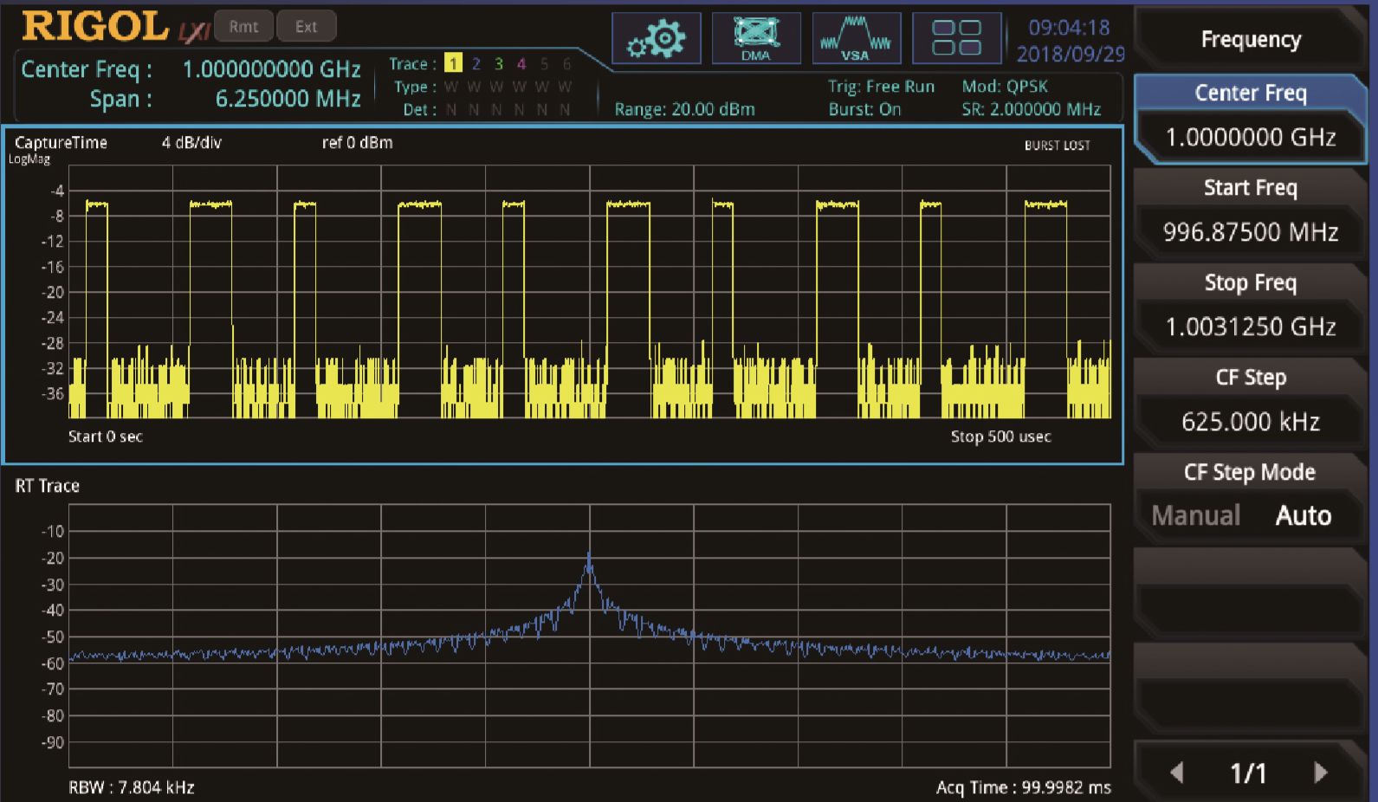Image resolution: width=1378 pixels, height=802 pixels.
Task: Click the CF Step 625.000 kHz value
Action: [x=1250, y=422]
